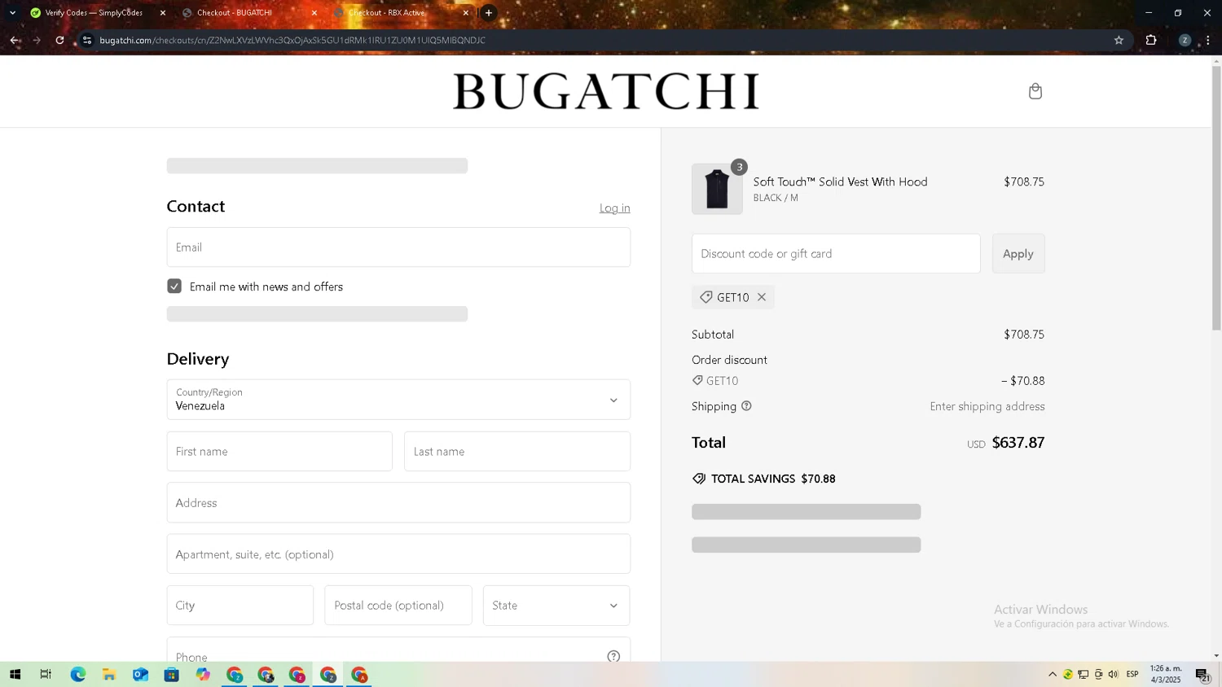1222x687 pixels.
Task: Open the Chrome profile avatar menu
Action: pos(1185,40)
